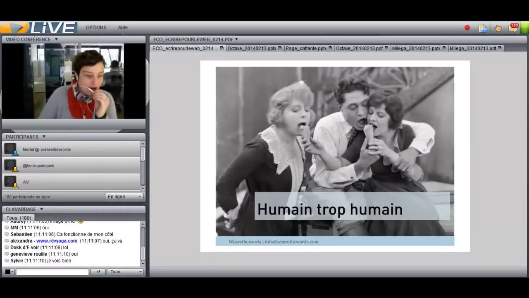The image size is (529, 298).
Task: Select participant @lentropologeek
Action: [71, 166]
